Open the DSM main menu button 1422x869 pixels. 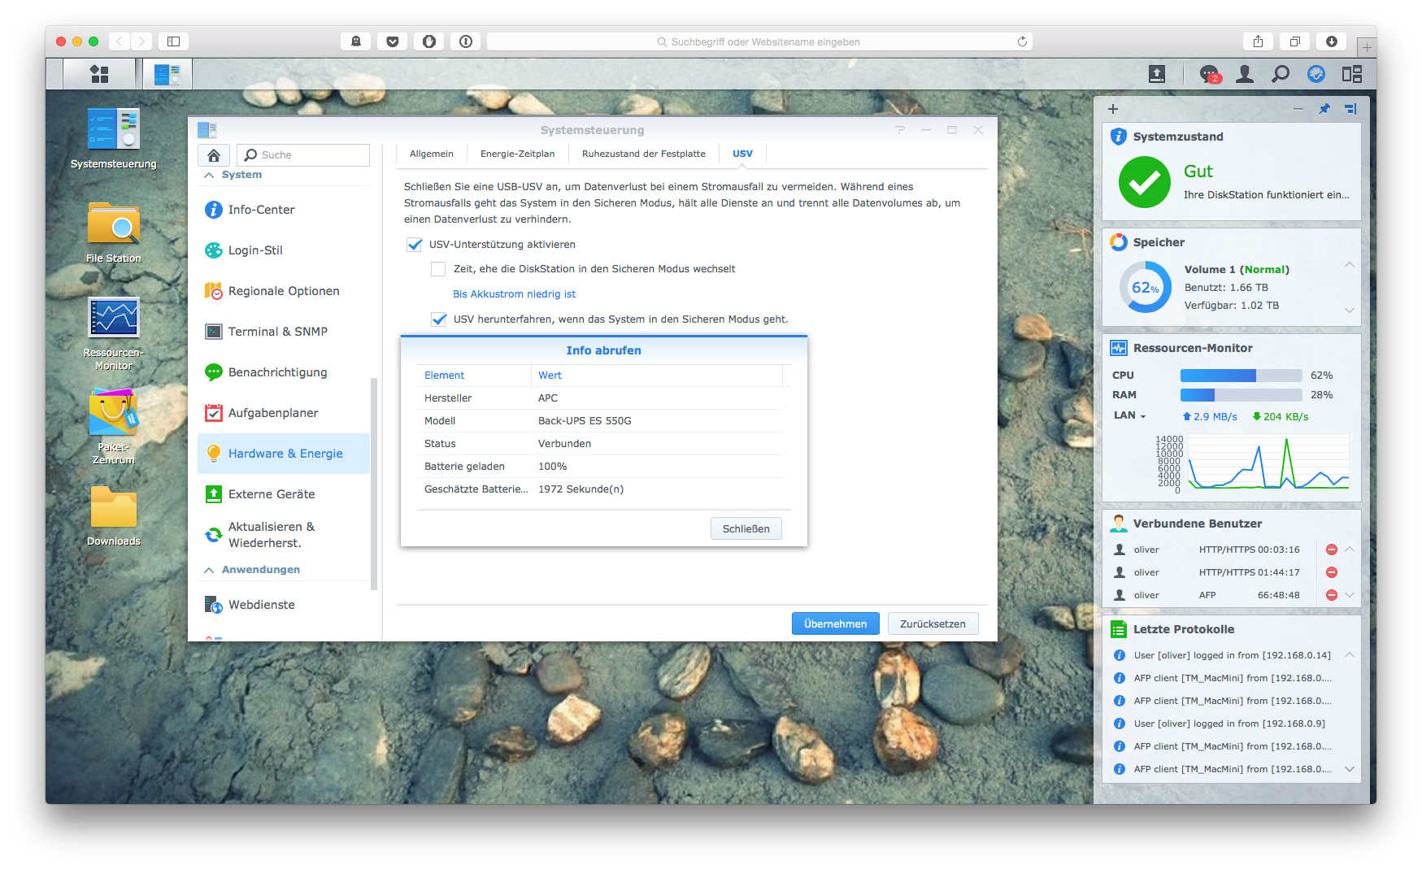pyautogui.click(x=99, y=74)
